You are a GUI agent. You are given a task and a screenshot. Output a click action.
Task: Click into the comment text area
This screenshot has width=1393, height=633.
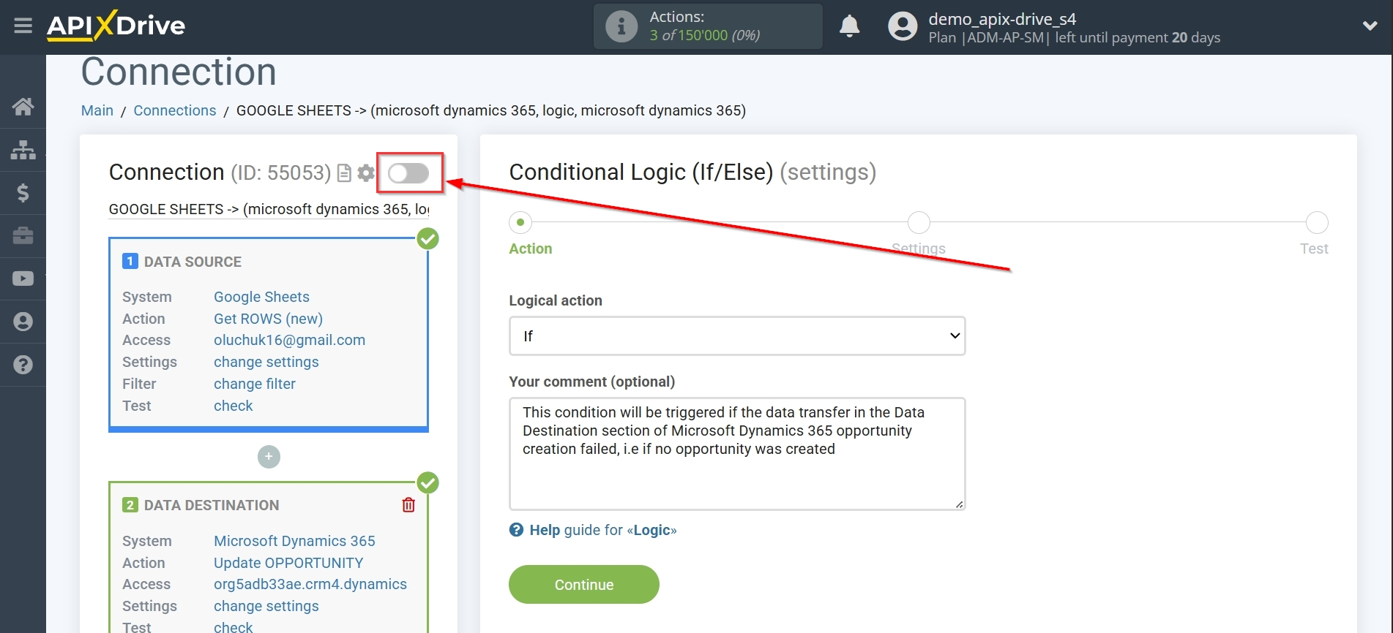point(737,453)
